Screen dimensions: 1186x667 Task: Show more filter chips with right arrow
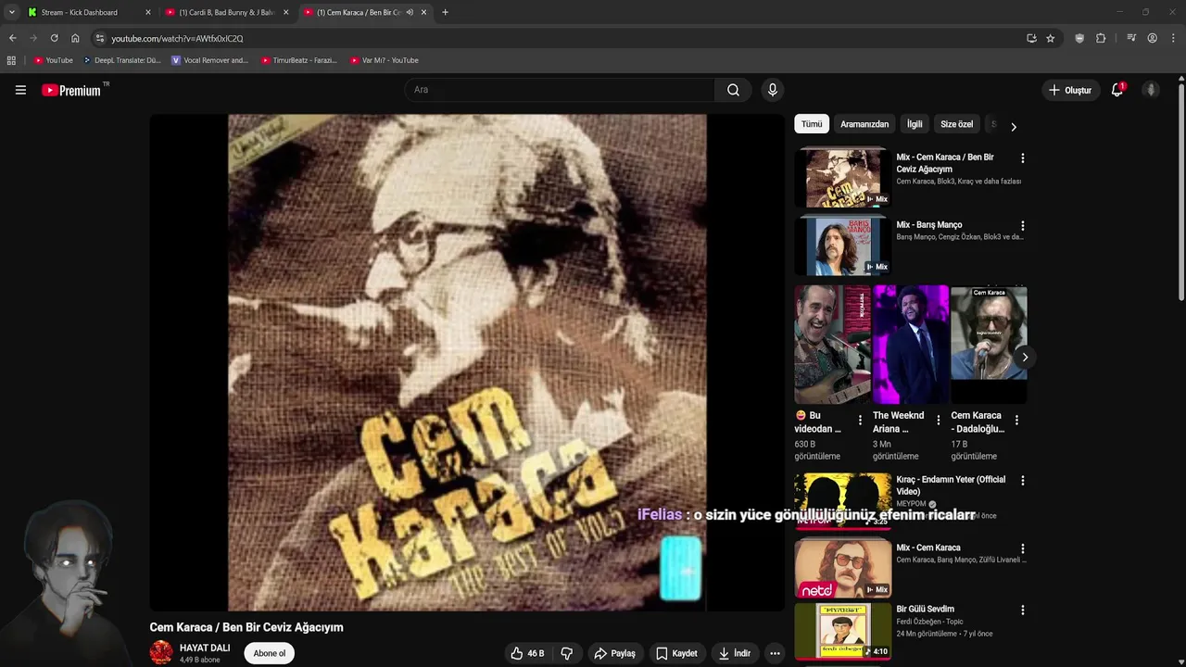1013,126
